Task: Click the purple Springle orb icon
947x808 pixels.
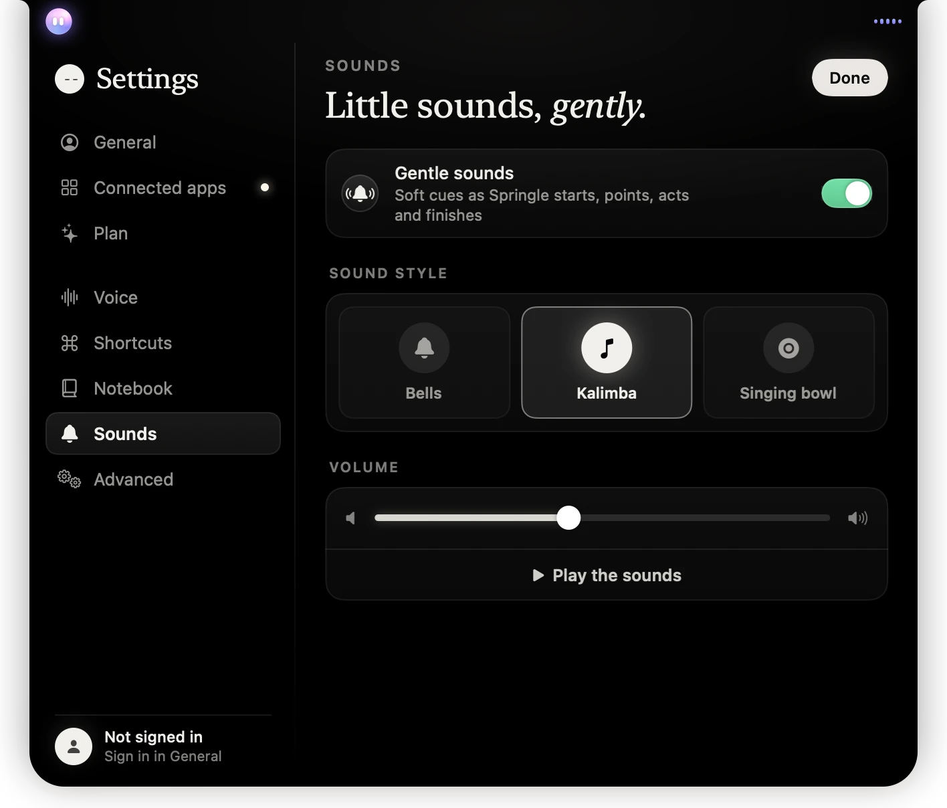Action: (x=59, y=21)
